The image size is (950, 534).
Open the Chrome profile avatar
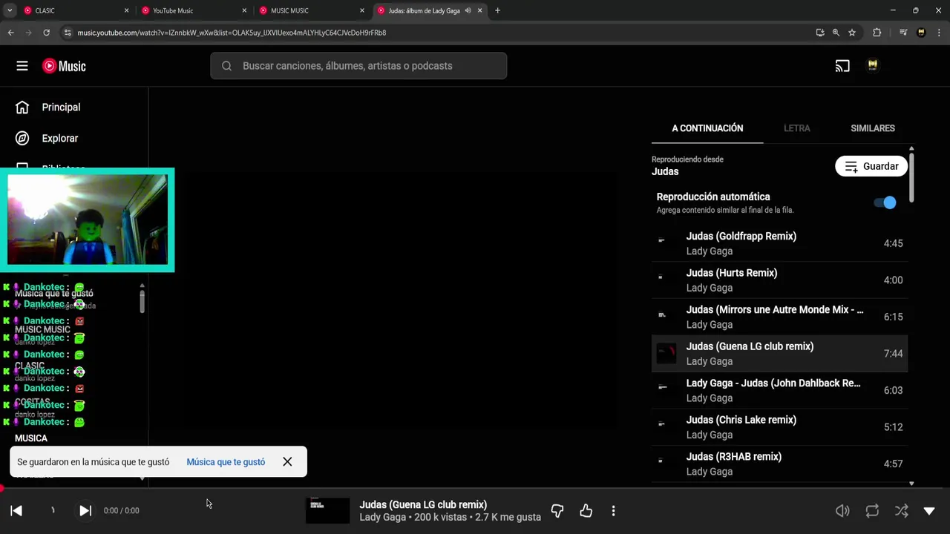(x=921, y=33)
